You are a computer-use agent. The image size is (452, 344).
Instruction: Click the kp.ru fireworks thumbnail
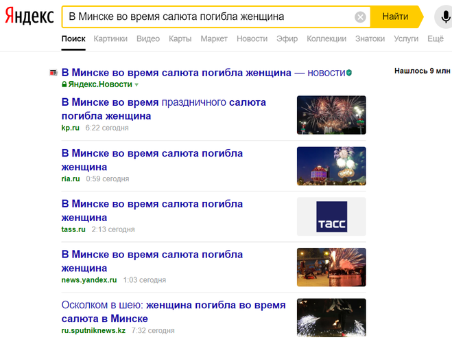pyautogui.click(x=331, y=115)
